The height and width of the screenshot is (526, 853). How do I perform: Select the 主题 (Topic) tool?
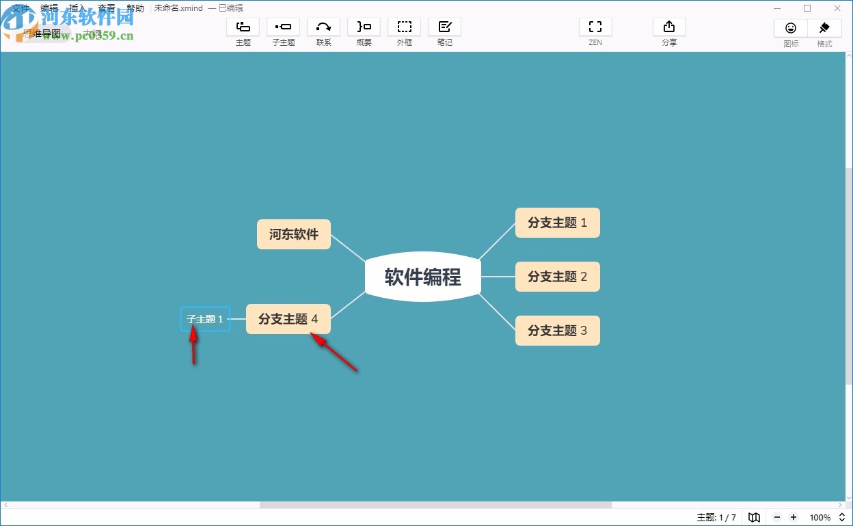tap(243, 31)
